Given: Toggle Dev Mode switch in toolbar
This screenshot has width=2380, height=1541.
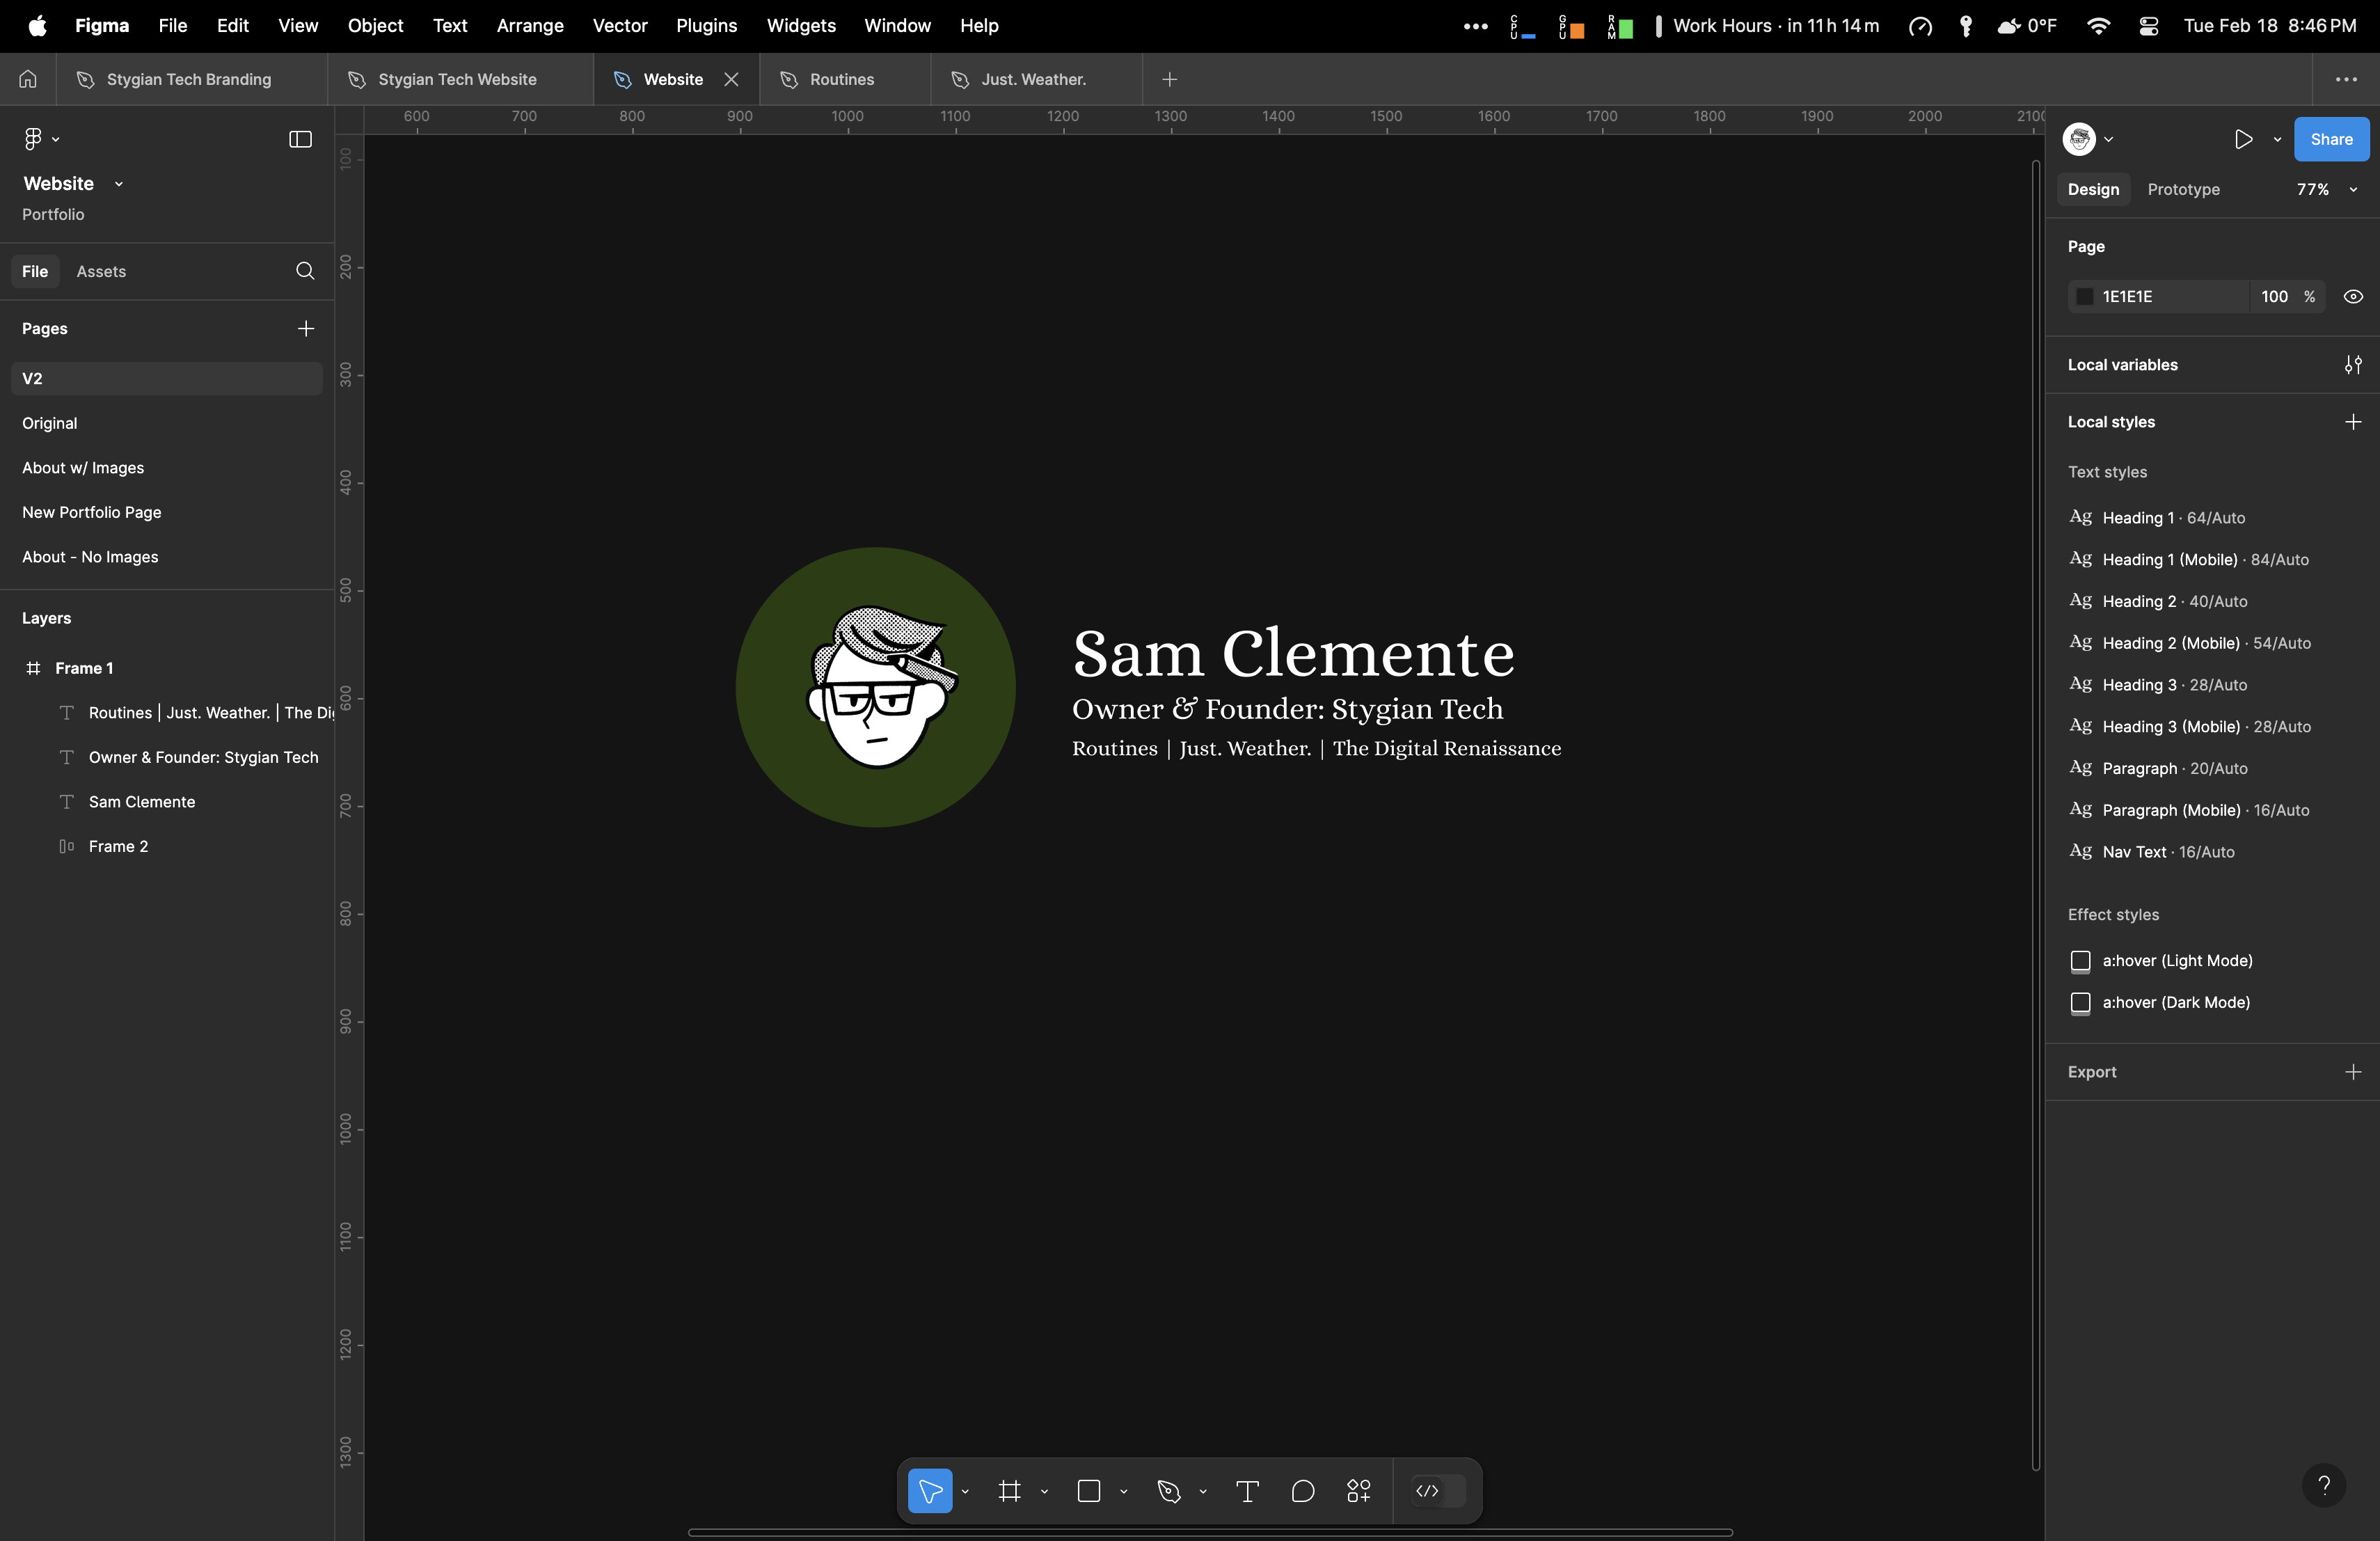Looking at the screenshot, I should tap(1439, 1491).
